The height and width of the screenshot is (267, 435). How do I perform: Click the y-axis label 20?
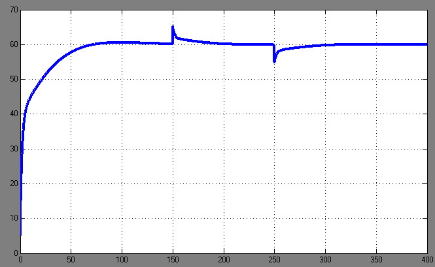point(14,183)
